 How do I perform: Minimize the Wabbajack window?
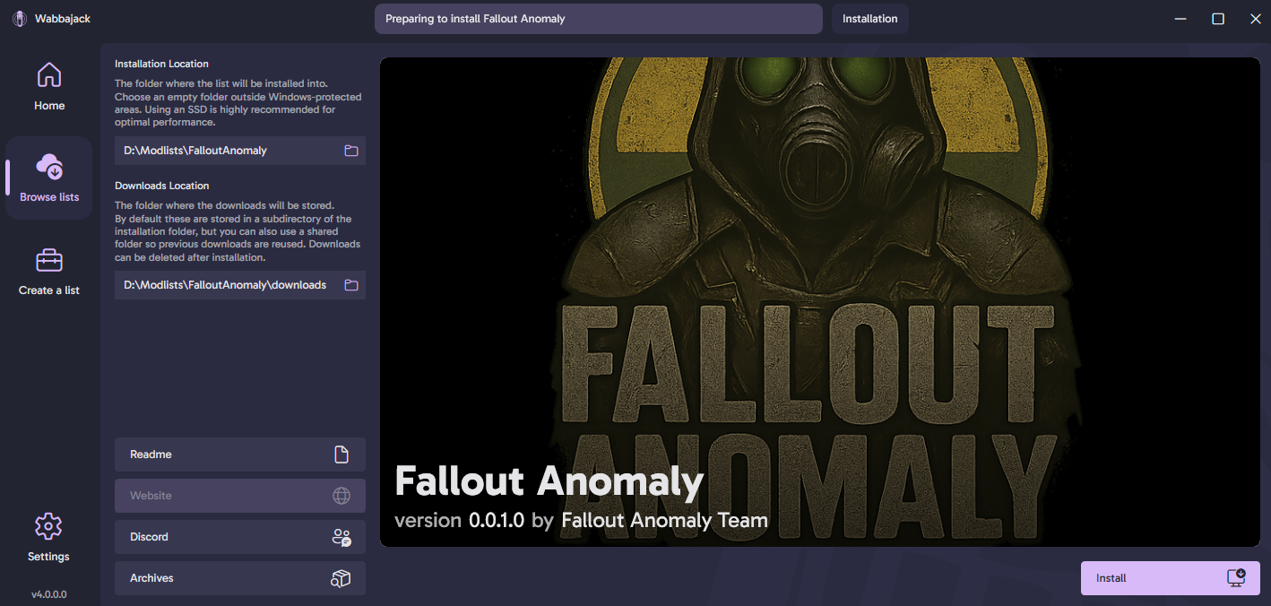click(1180, 19)
